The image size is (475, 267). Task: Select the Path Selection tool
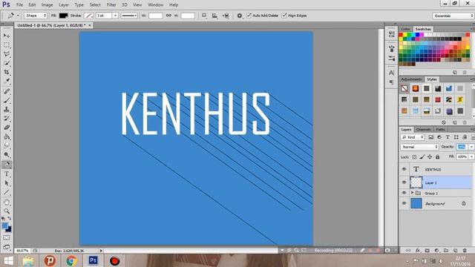(7, 183)
